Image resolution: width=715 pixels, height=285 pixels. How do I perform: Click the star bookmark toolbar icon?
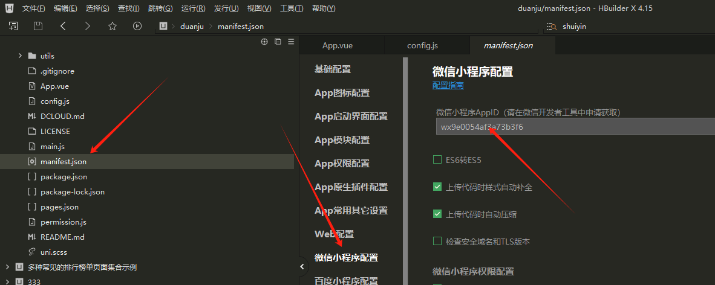pos(112,27)
